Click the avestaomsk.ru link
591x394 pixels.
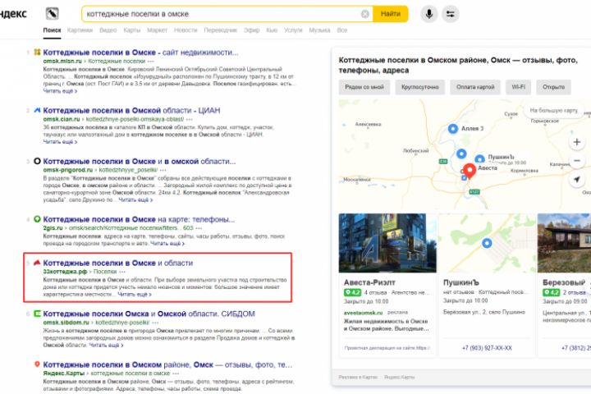tap(363, 313)
